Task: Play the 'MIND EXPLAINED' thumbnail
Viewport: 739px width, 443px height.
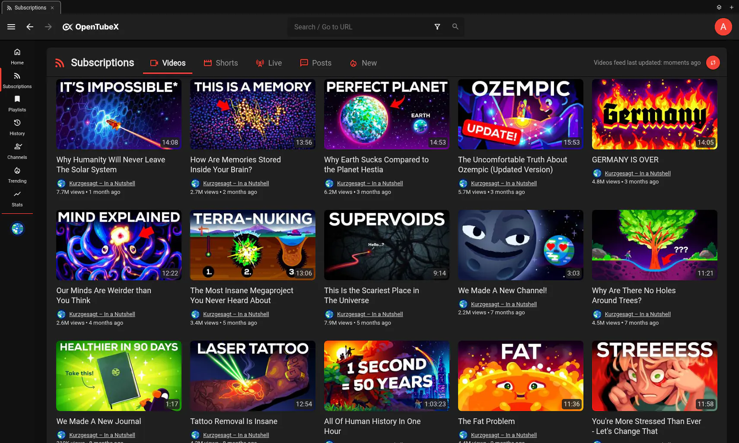Action: pyautogui.click(x=119, y=245)
